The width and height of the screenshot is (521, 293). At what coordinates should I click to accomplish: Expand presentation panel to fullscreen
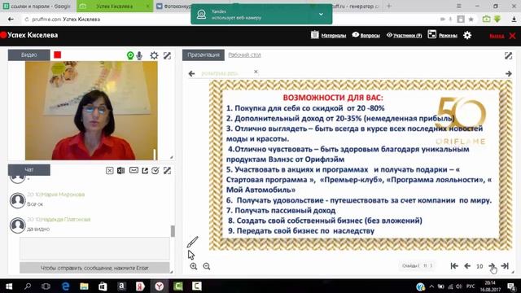(508, 55)
